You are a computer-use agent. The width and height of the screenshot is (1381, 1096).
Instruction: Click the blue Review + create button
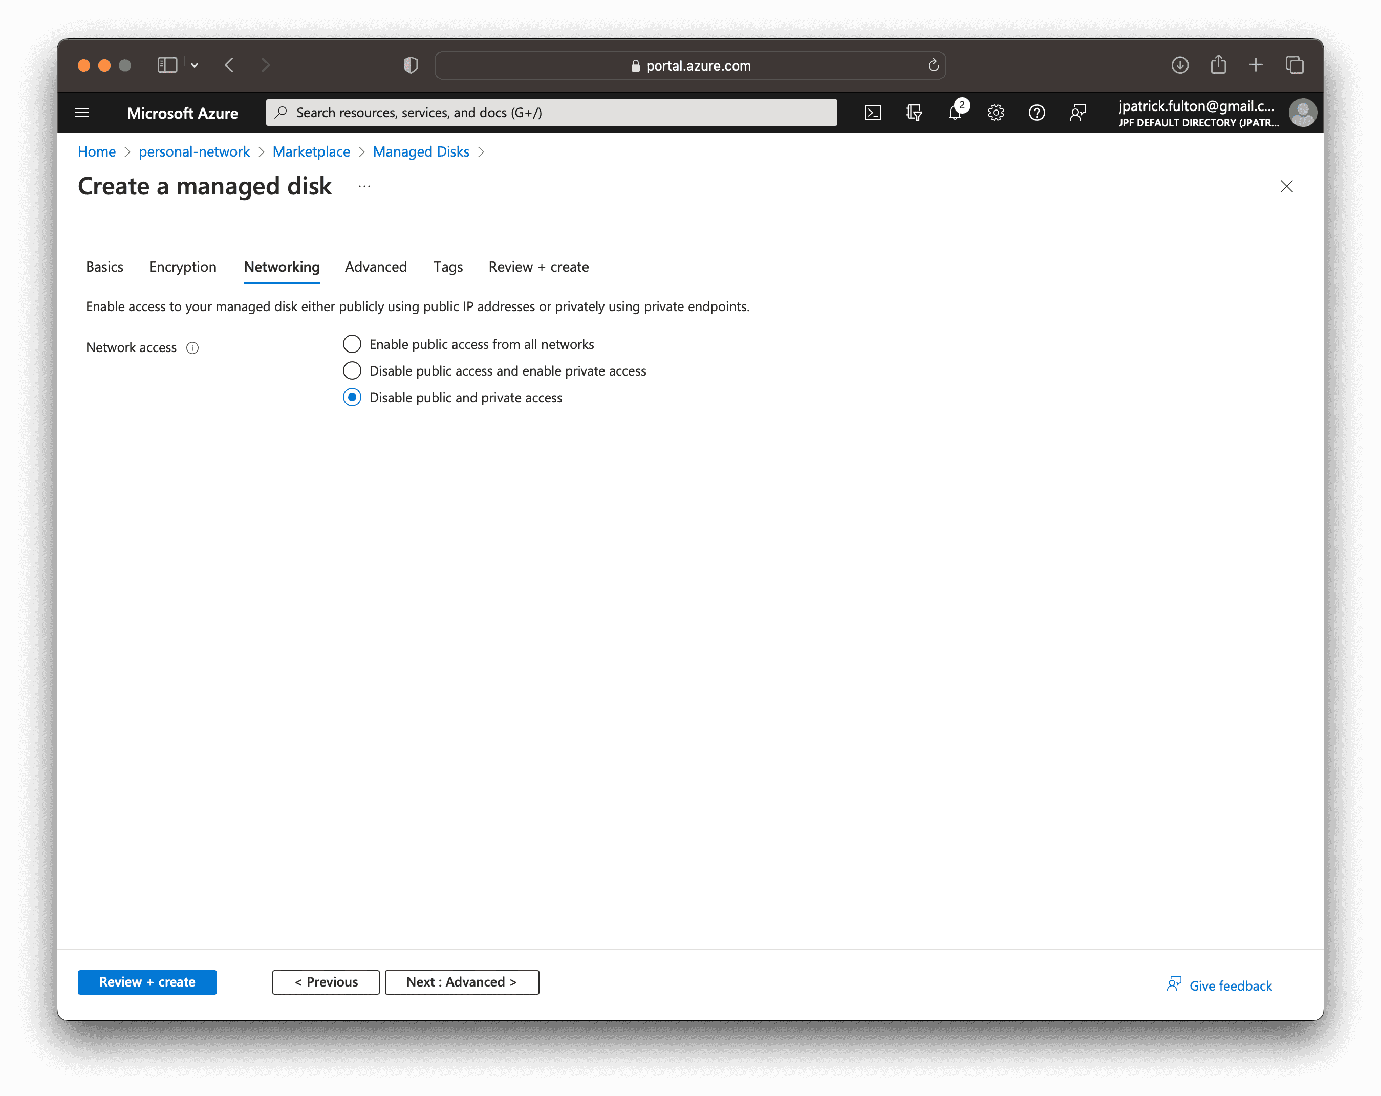click(x=147, y=982)
